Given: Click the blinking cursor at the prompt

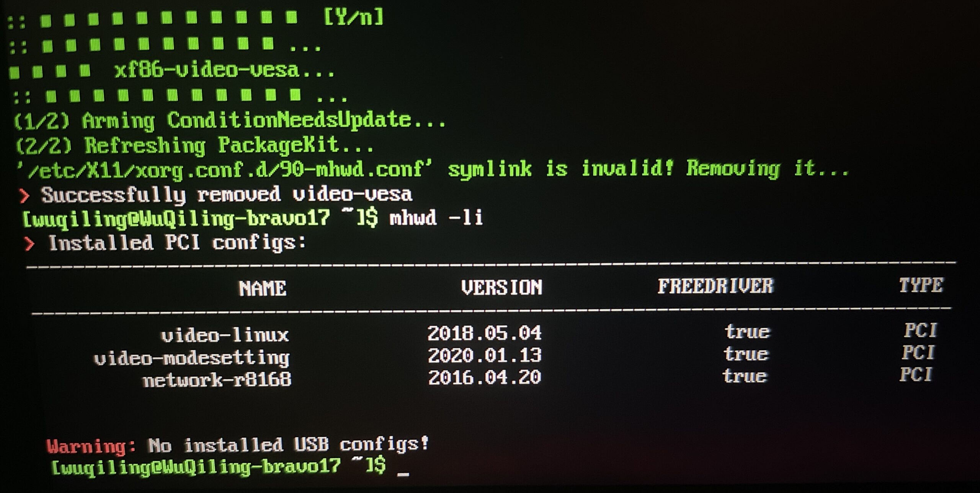Looking at the screenshot, I should point(403,474).
